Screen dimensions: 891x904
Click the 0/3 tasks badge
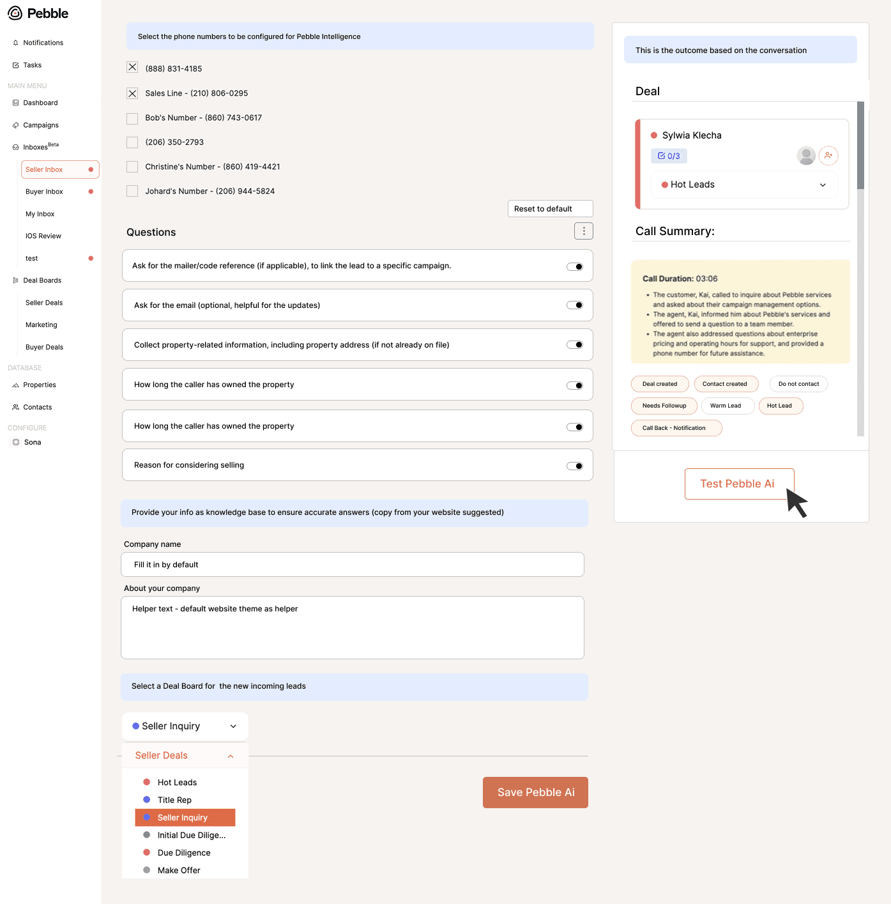(669, 156)
